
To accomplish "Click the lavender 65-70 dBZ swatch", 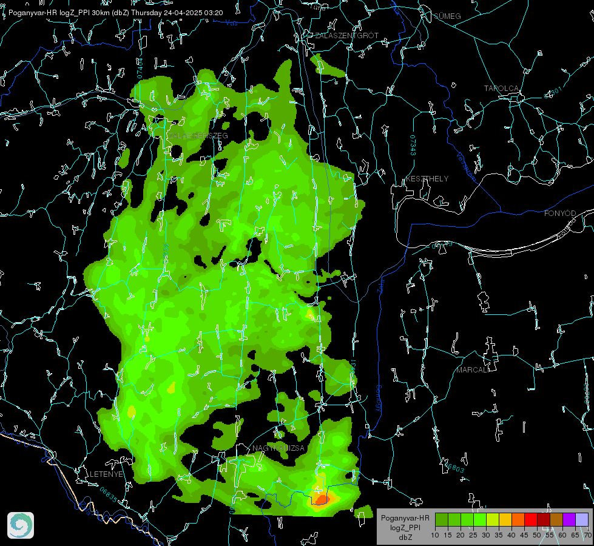I will coord(582,519).
